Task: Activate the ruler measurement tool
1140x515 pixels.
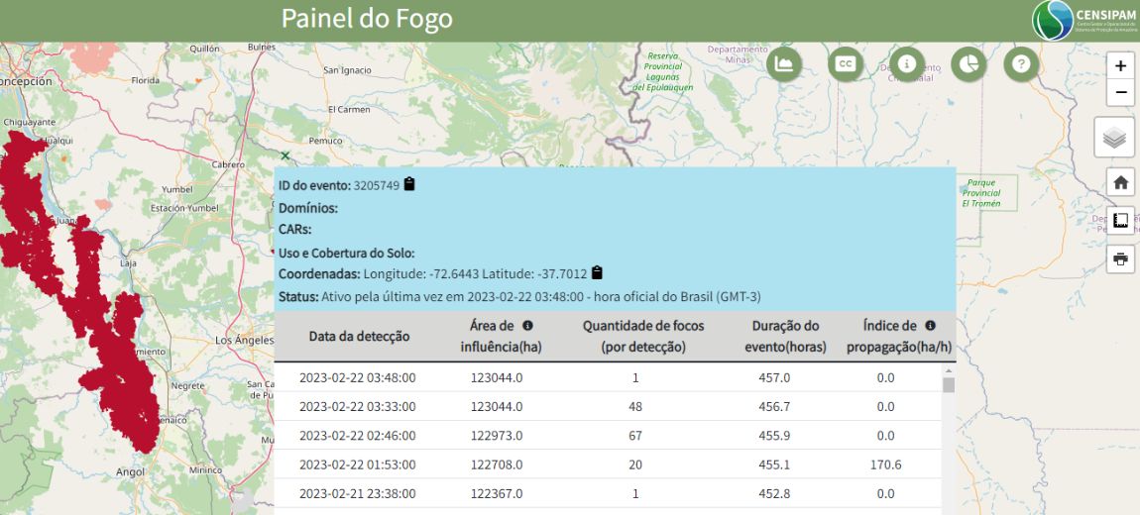Action: [x=1120, y=220]
